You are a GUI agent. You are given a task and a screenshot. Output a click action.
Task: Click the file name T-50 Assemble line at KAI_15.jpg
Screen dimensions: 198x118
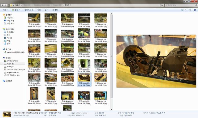[x=101, y=55]
